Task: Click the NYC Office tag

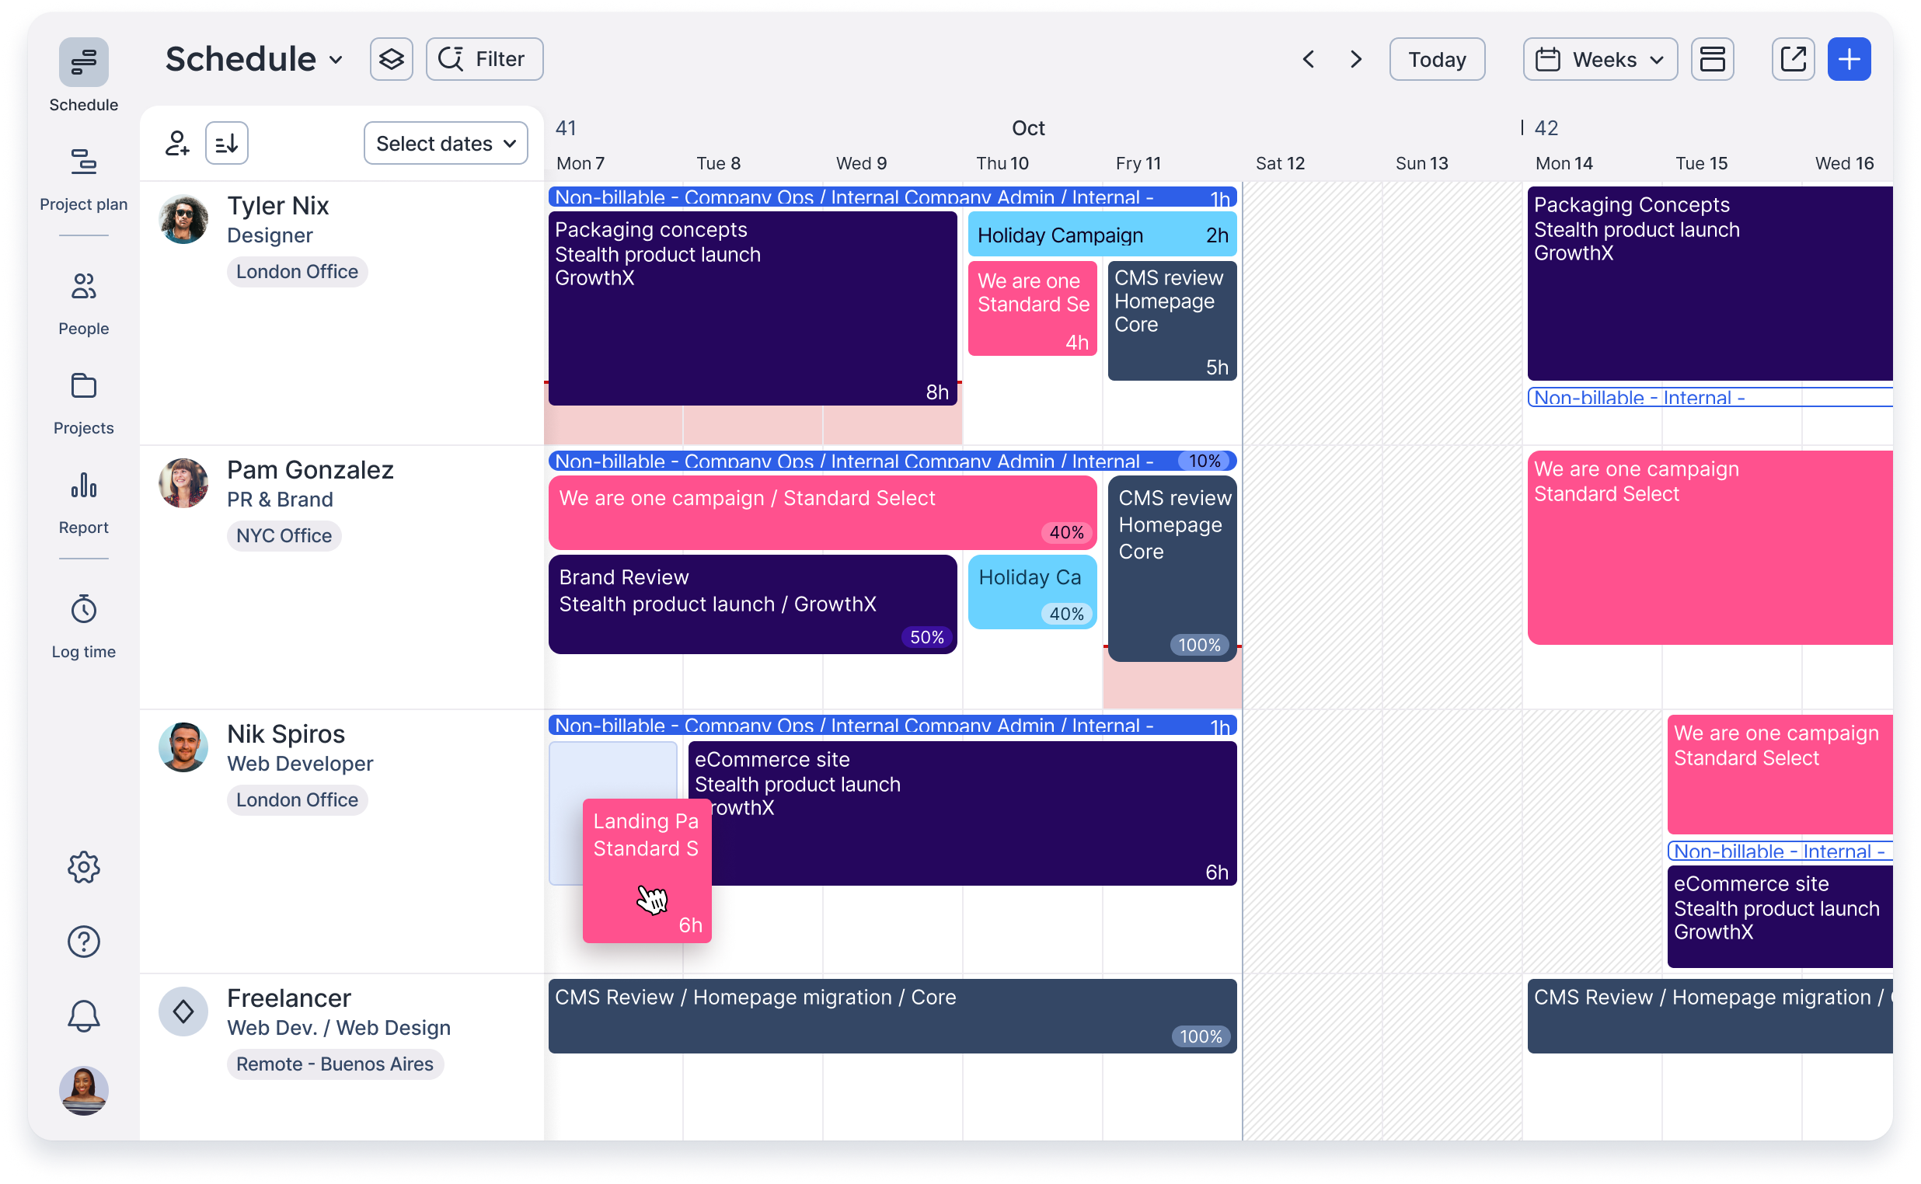Action: (x=284, y=535)
